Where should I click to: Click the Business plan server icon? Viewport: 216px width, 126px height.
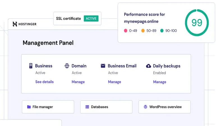[31, 66]
